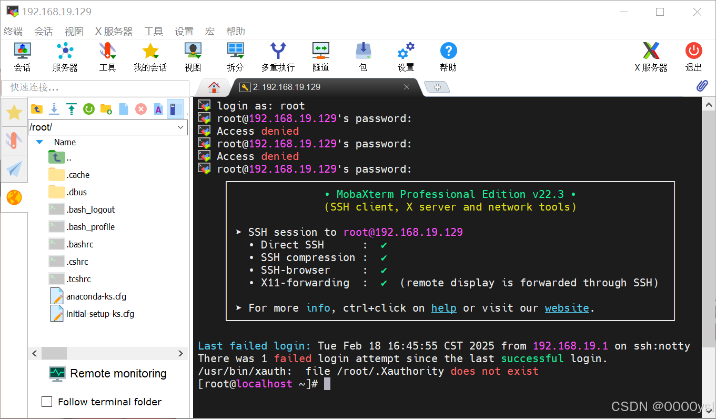The image size is (716, 419).
Task: Enable Follow terminal folder checkbox
Action: point(47,402)
